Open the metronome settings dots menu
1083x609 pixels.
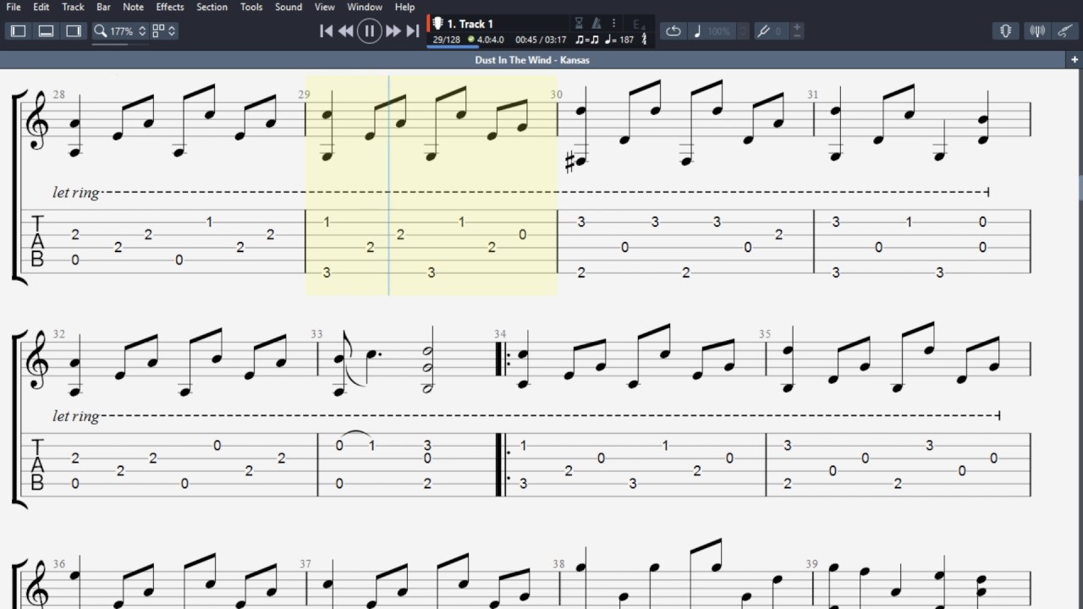tap(614, 24)
